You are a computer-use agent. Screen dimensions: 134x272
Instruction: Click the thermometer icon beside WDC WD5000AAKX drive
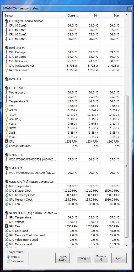coord(7,173)
